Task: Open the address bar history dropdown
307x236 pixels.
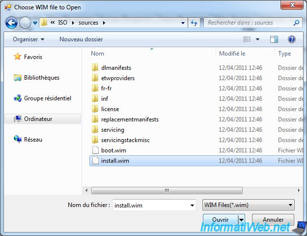Action: pyautogui.click(x=183, y=23)
